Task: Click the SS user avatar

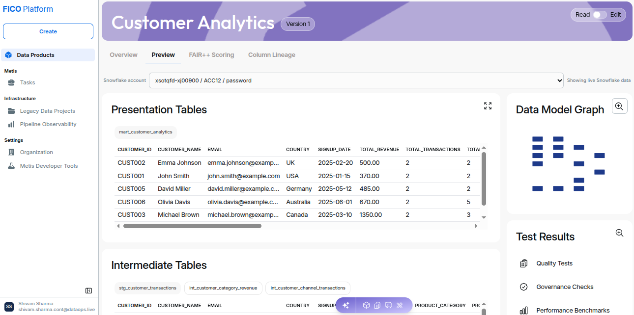Action: coord(9,306)
